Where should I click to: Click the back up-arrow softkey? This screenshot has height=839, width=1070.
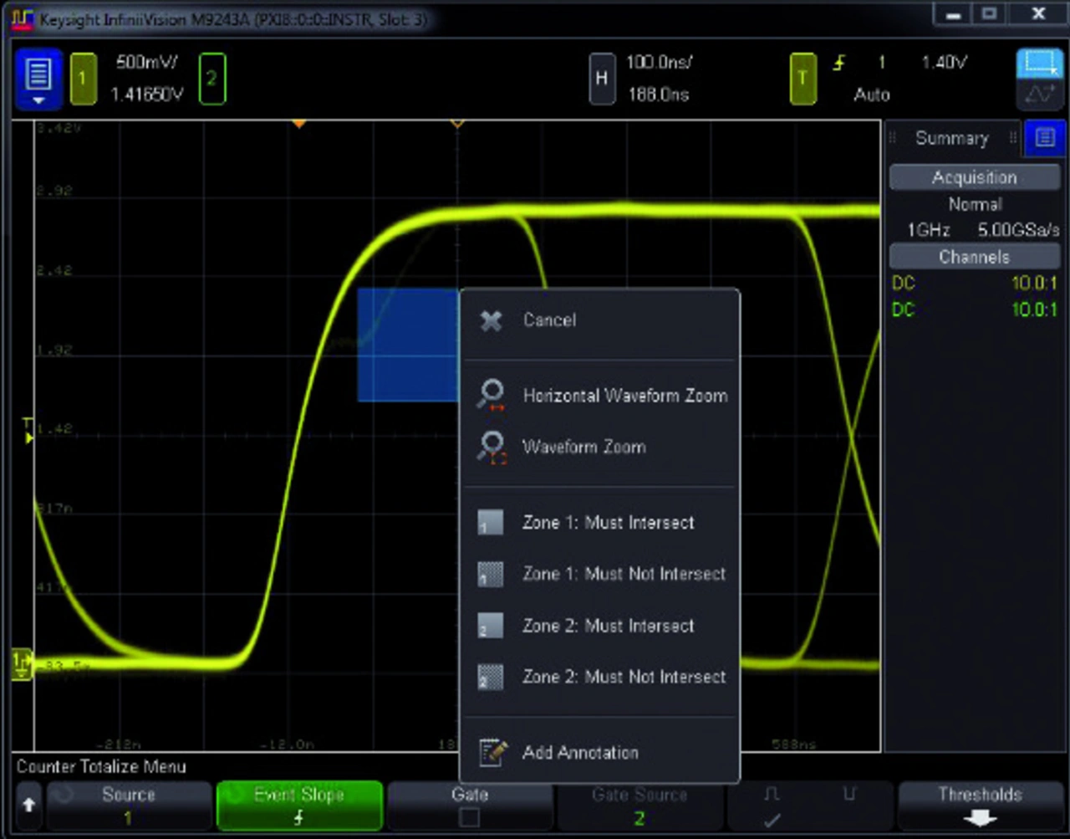pyautogui.click(x=29, y=805)
